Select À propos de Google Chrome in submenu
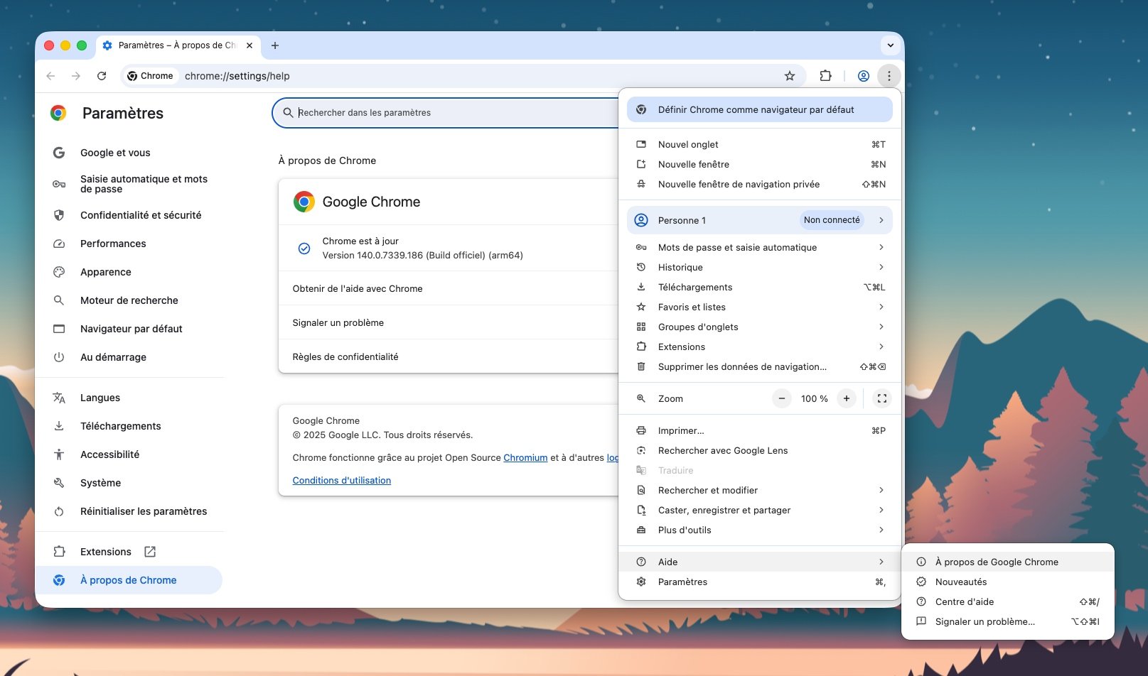Screen dimensions: 1148x676 click(x=997, y=562)
